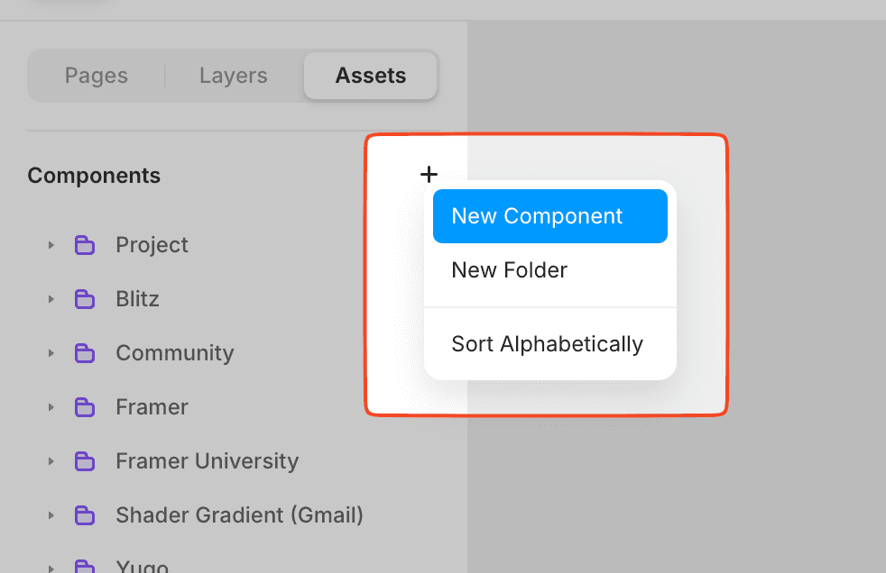The height and width of the screenshot is (573, 886).
Task: Click the plus icon next to Components
Action: (429, 174)
